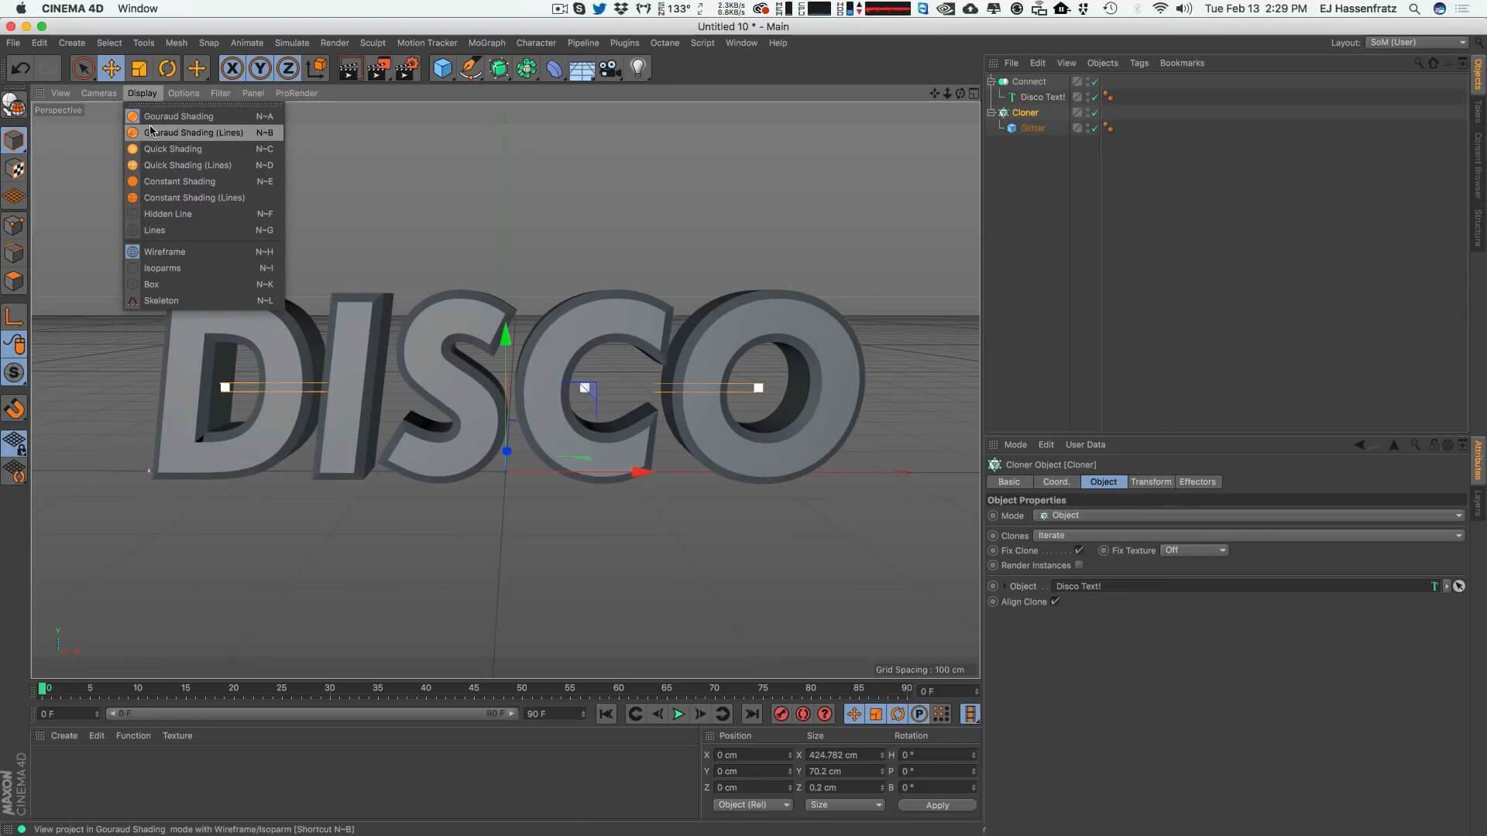1487x836 pixels.
Task: Click the Undo arrow icon
Action: coord(20,69)
